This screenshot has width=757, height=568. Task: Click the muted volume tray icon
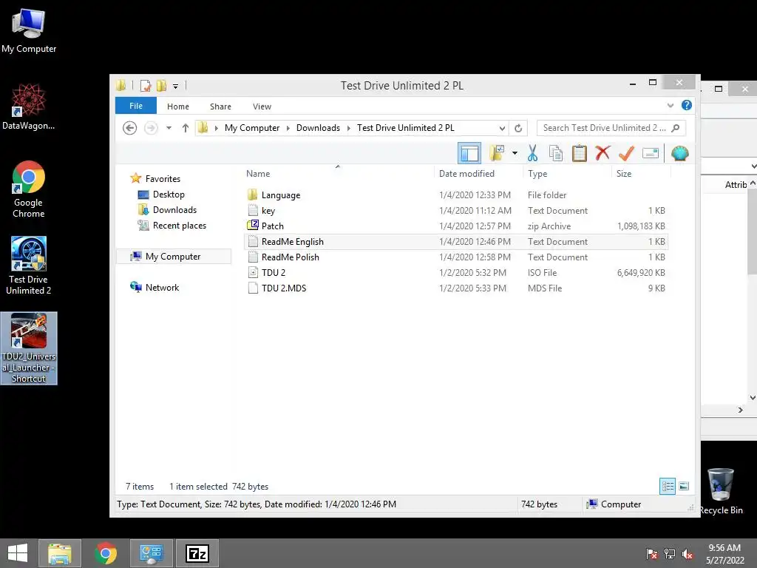688,554
